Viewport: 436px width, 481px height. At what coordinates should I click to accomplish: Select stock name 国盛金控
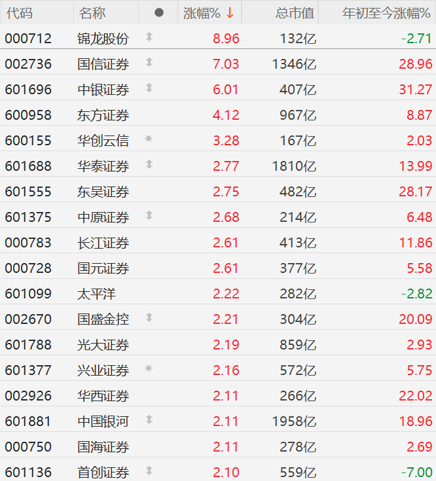[x=103, y=319]
